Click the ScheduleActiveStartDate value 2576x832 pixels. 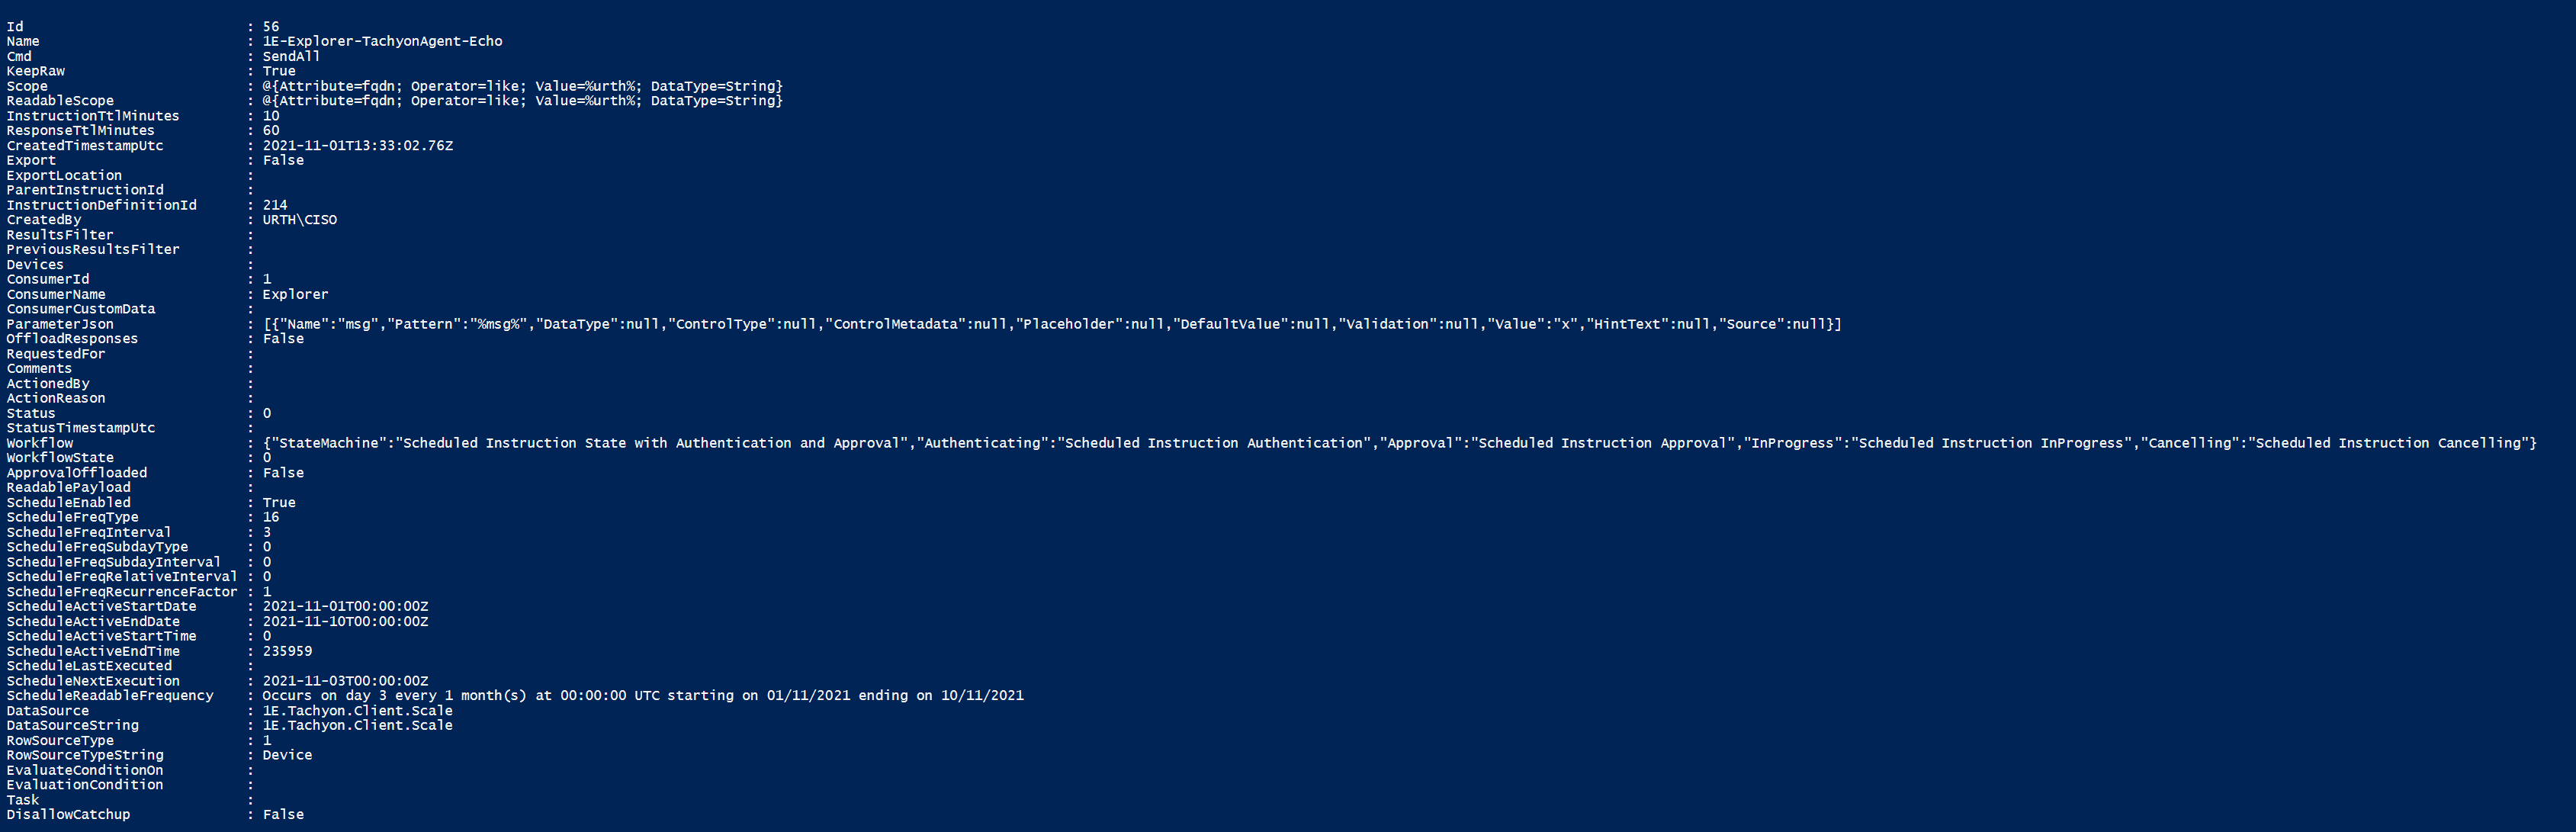point(345,606)
